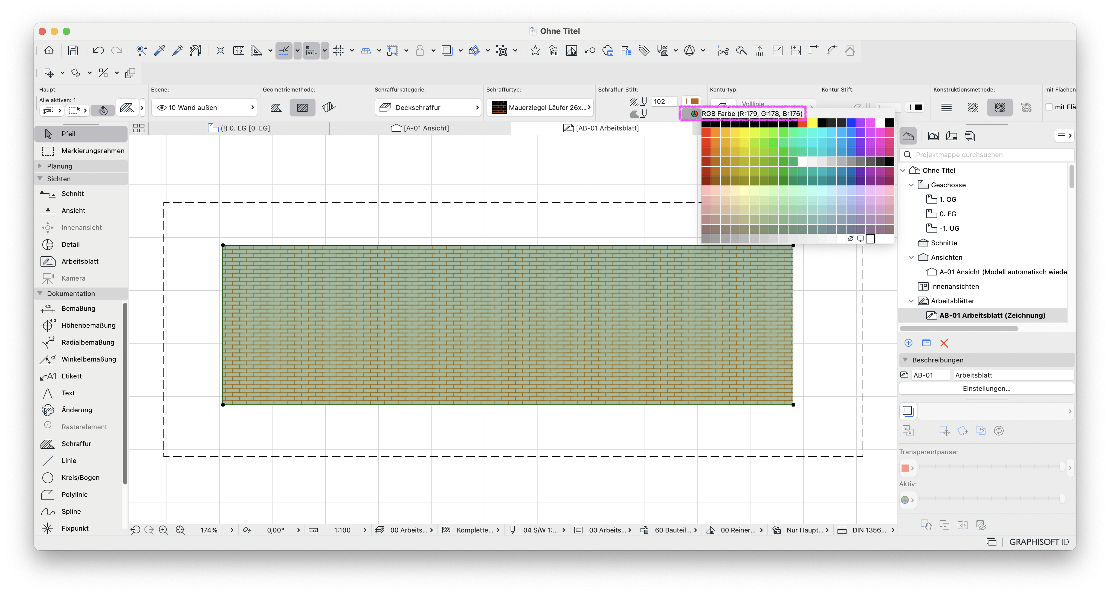Delete item with the red X icon
1110x595 pixels.
pyautogui.click(x=944, y=343)
